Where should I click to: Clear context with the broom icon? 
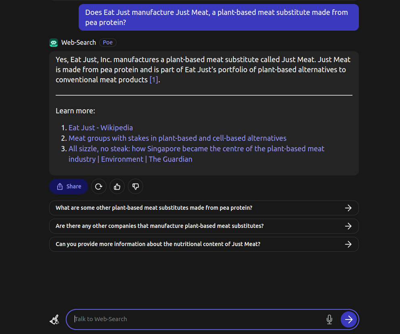pos(54,319)
